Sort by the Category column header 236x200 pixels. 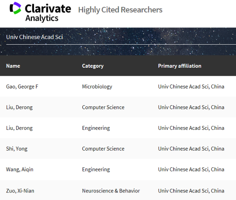[93, 66]
